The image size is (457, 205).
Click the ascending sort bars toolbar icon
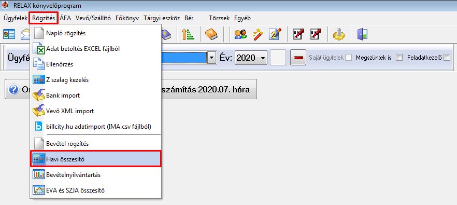tap(188, 34)
